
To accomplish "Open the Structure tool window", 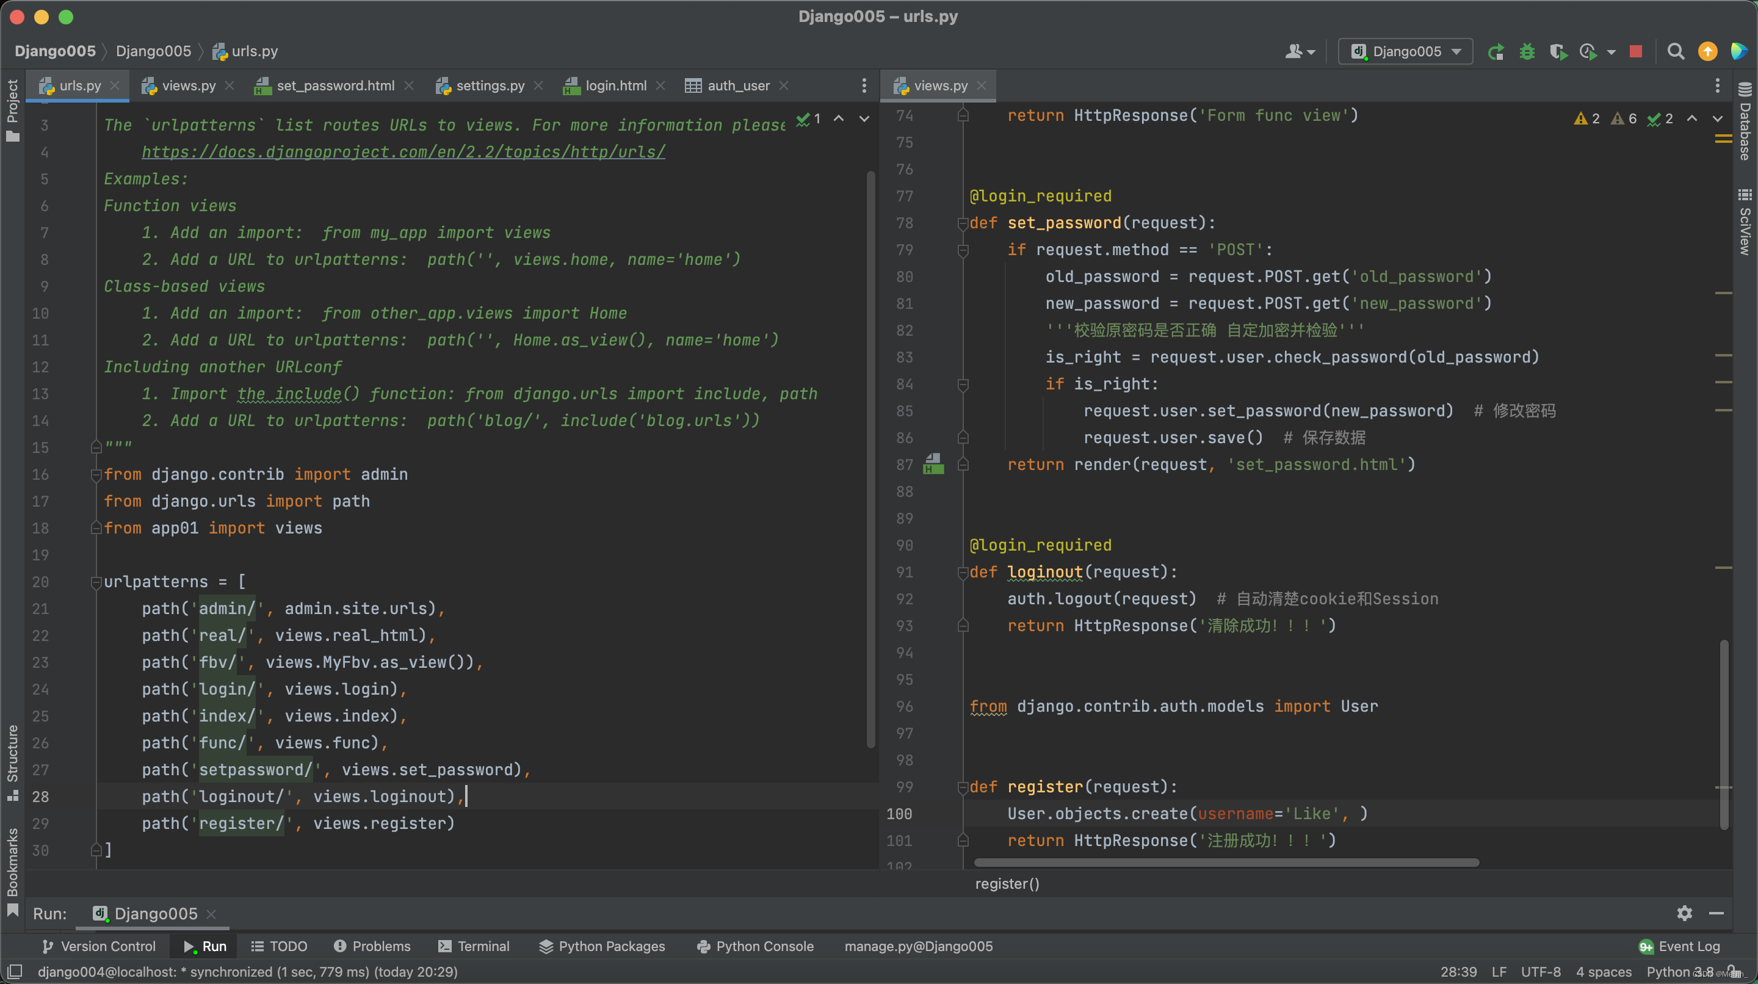I will [12, 762].
